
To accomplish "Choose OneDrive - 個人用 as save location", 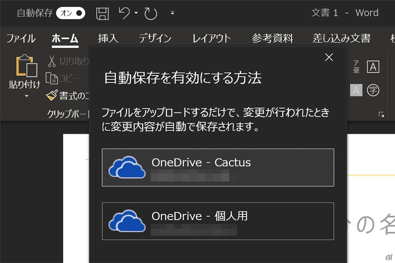I will (x=218, y=221).
